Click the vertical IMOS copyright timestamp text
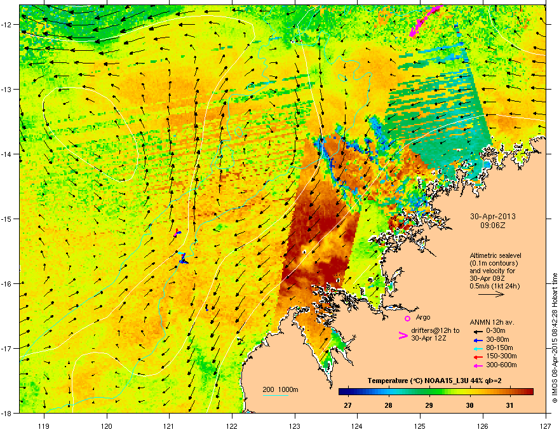559x432 pixels. point(555,338)
